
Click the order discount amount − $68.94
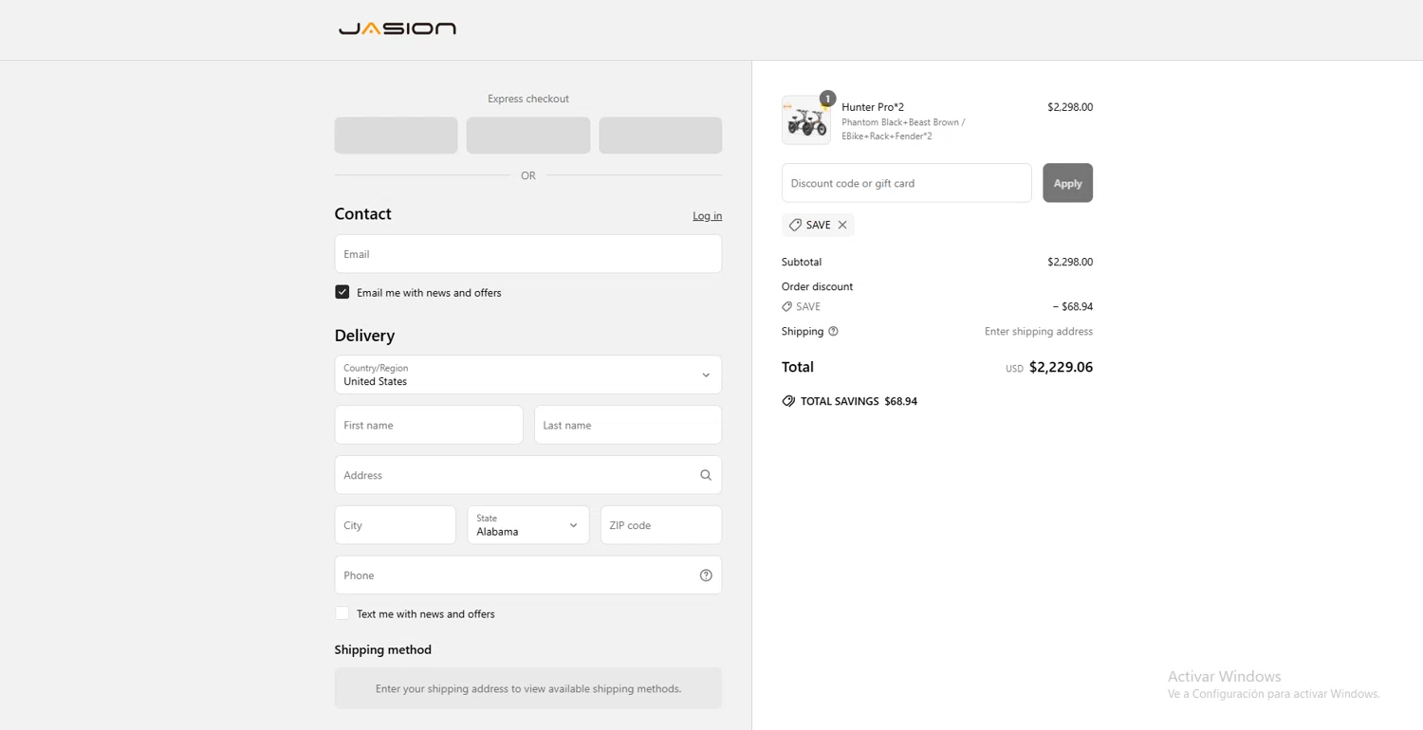coord(1073,307)
